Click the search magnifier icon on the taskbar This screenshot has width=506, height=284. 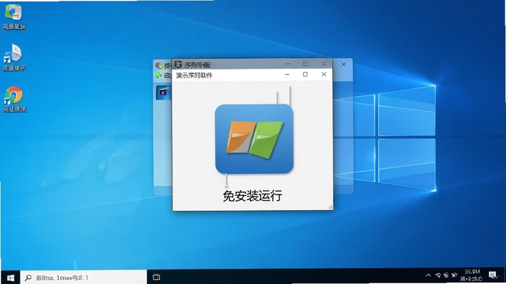click(28, 277)
